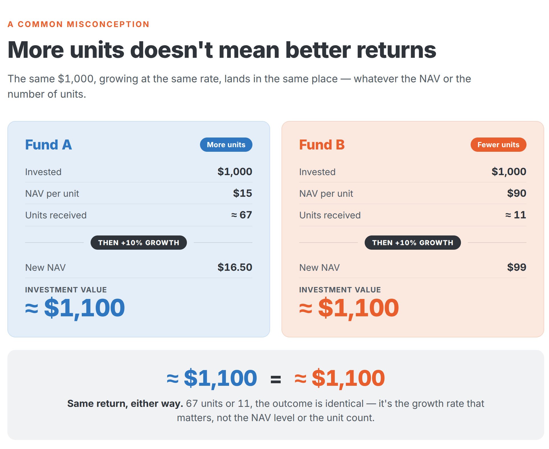Click the 'A COMMON MISCONCEPTION' label
Image resolution: width=549 pixels, height=449 pixels.
(x=78, y=24)
